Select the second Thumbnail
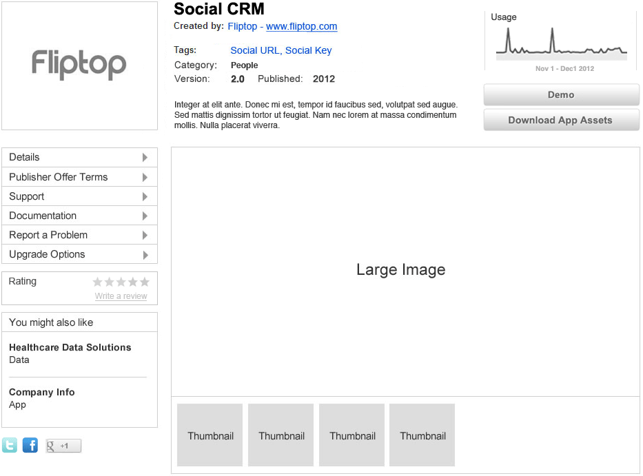Screen dimensions: 643x476 [281, 435]
